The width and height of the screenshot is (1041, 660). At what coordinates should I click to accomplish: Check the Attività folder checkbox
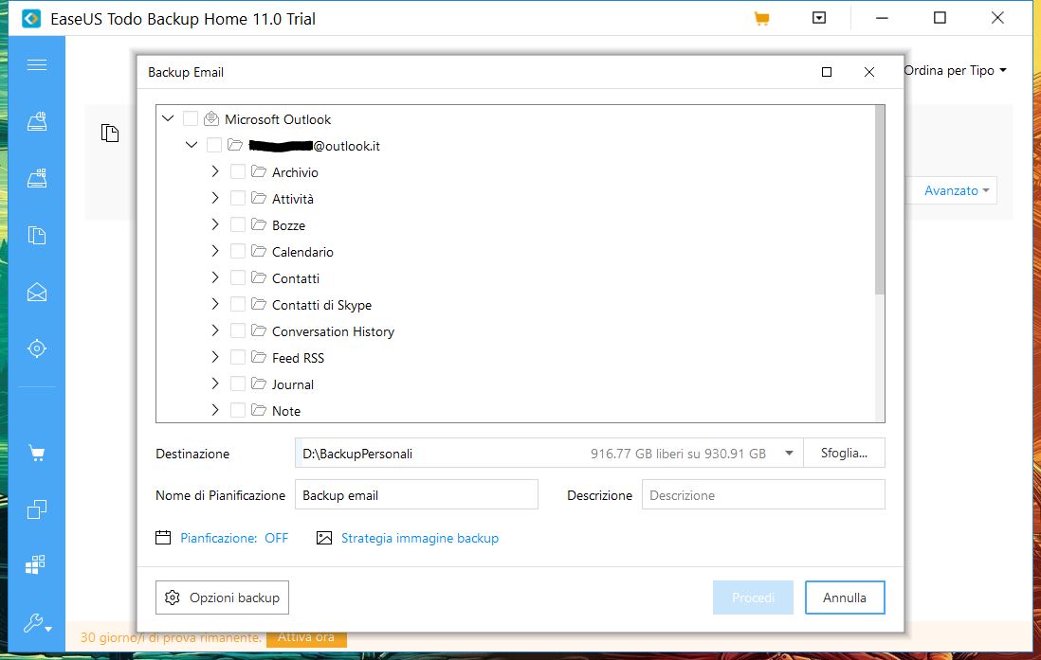point(238,198)
